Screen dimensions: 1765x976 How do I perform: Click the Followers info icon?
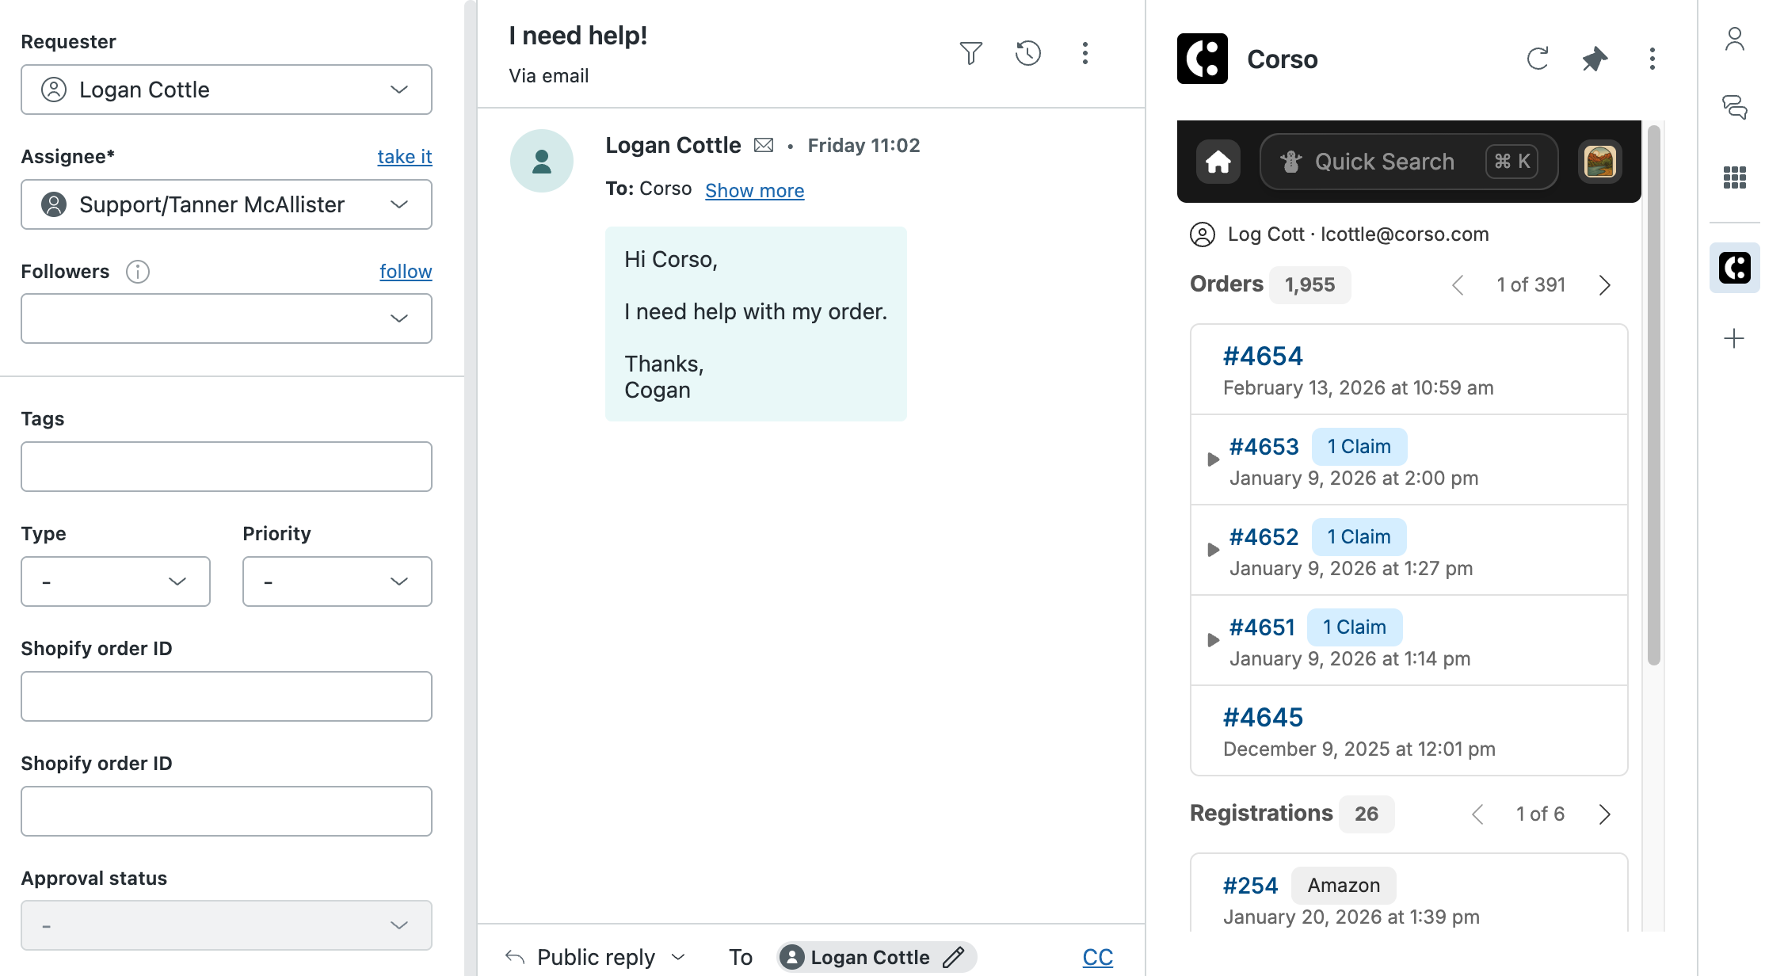[x=138, y=272]
